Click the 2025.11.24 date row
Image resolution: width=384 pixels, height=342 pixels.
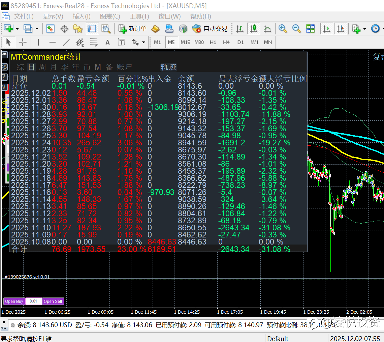pyautogui.click(x=158, y=143)
